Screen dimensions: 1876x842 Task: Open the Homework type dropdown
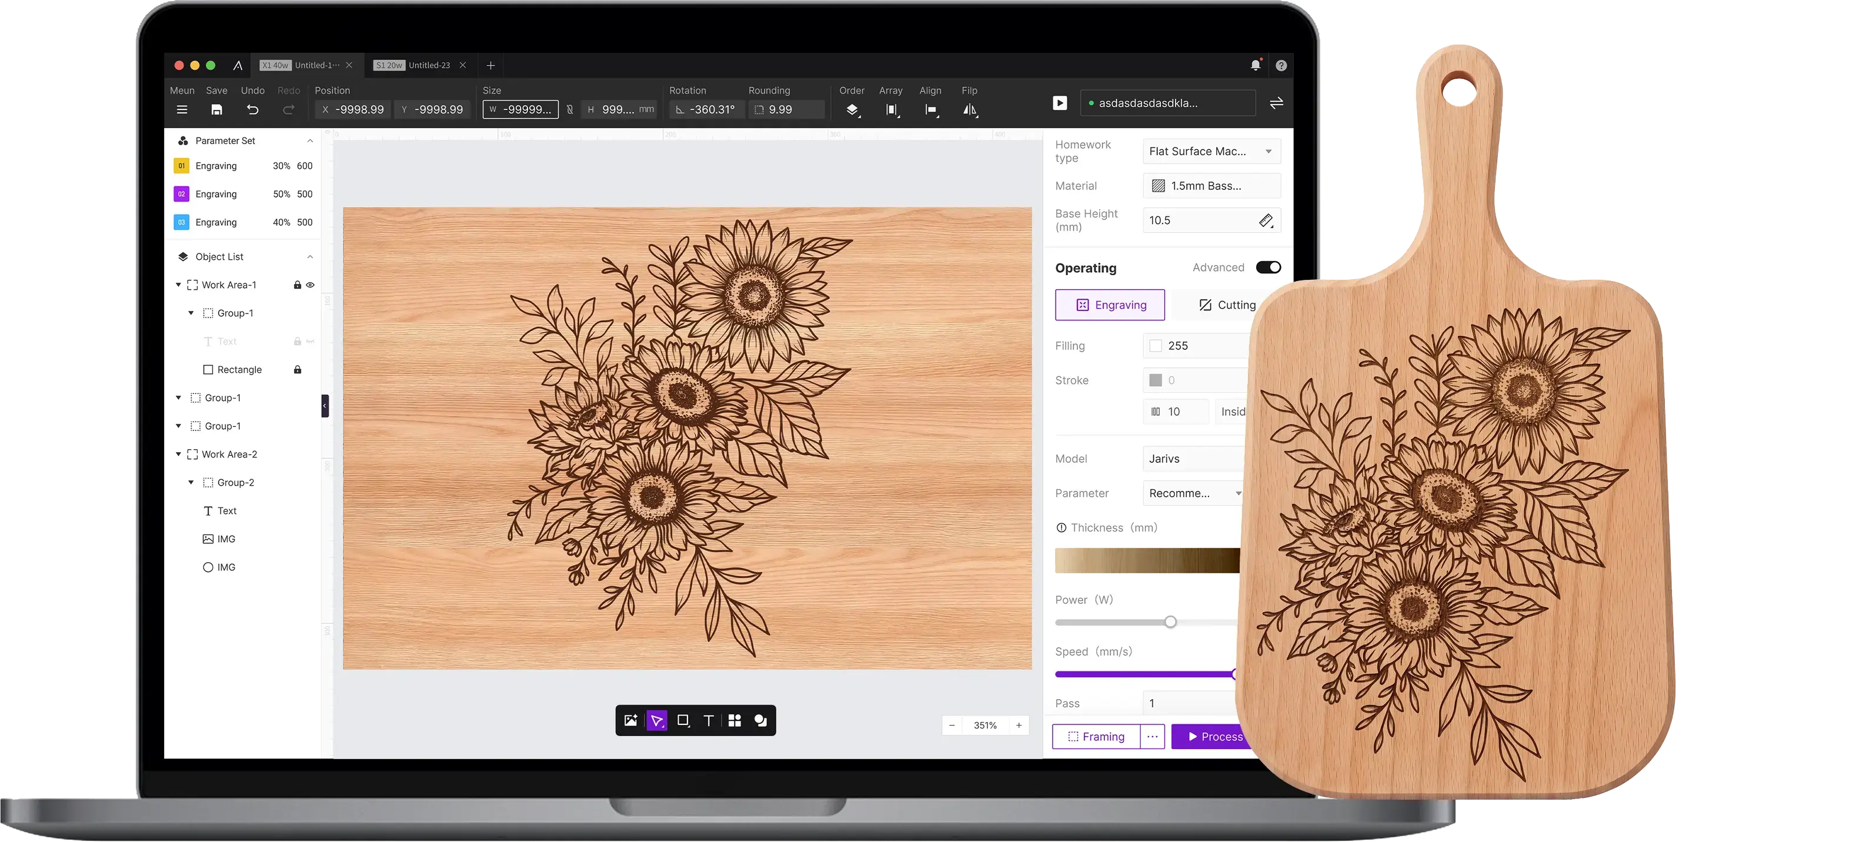click(x=1211, y=152)
